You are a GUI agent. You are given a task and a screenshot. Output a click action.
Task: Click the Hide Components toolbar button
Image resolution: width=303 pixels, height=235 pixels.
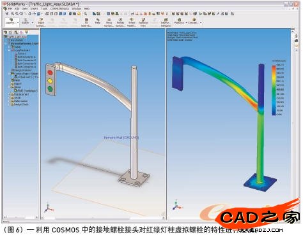tap(98, 21)
